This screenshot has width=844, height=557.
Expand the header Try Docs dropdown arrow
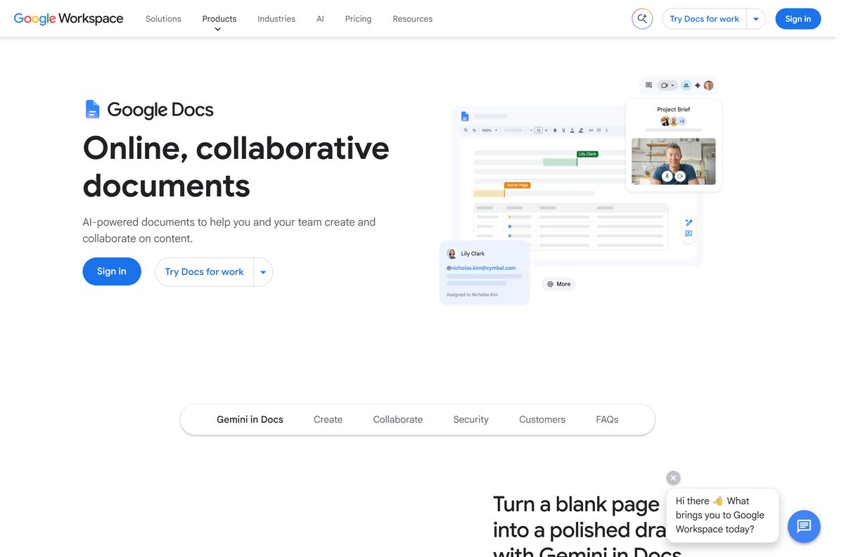pos(756,19)
